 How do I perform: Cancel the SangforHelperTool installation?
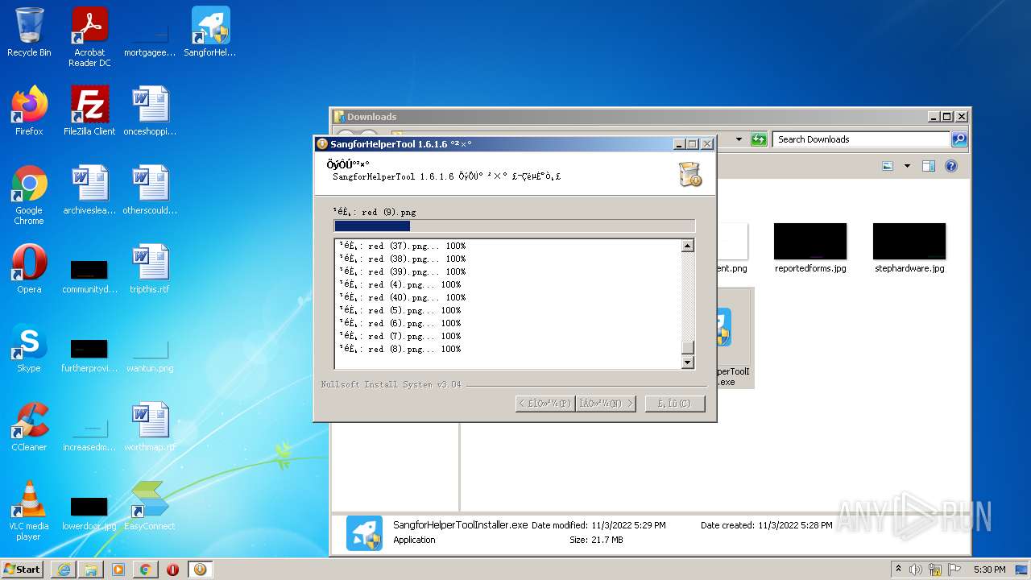click(675, 403)
